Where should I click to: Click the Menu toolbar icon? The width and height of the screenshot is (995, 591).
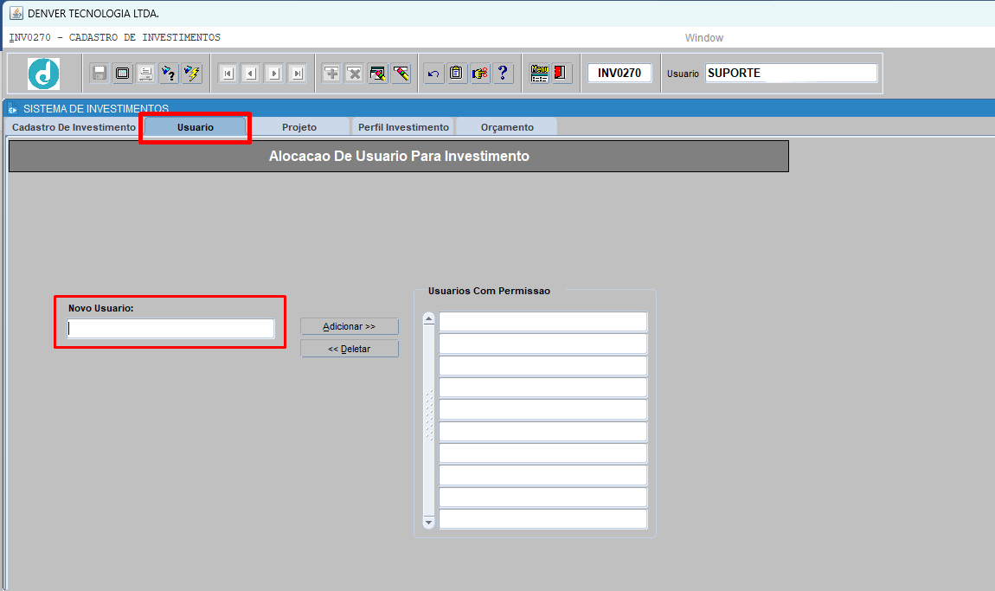(x=540, y=74)
